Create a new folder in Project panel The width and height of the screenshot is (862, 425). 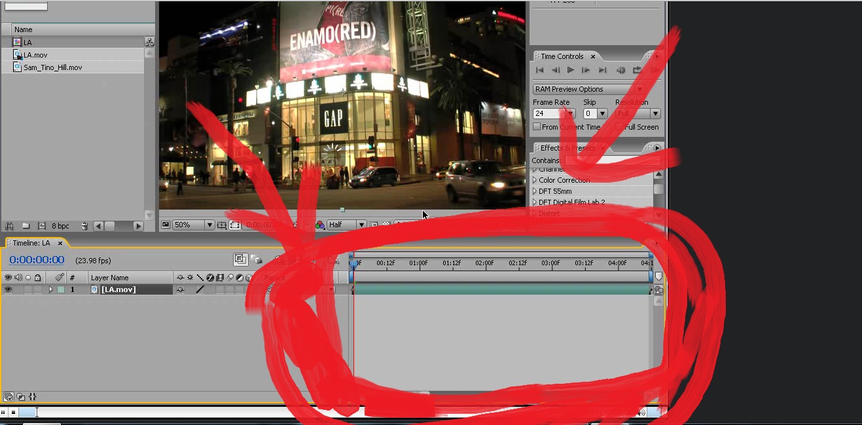[x=26, y=226]
